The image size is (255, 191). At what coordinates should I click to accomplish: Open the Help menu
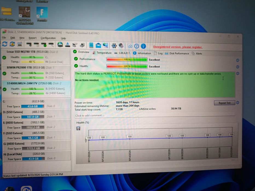point(63,38)
